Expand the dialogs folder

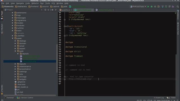[15, 41]
